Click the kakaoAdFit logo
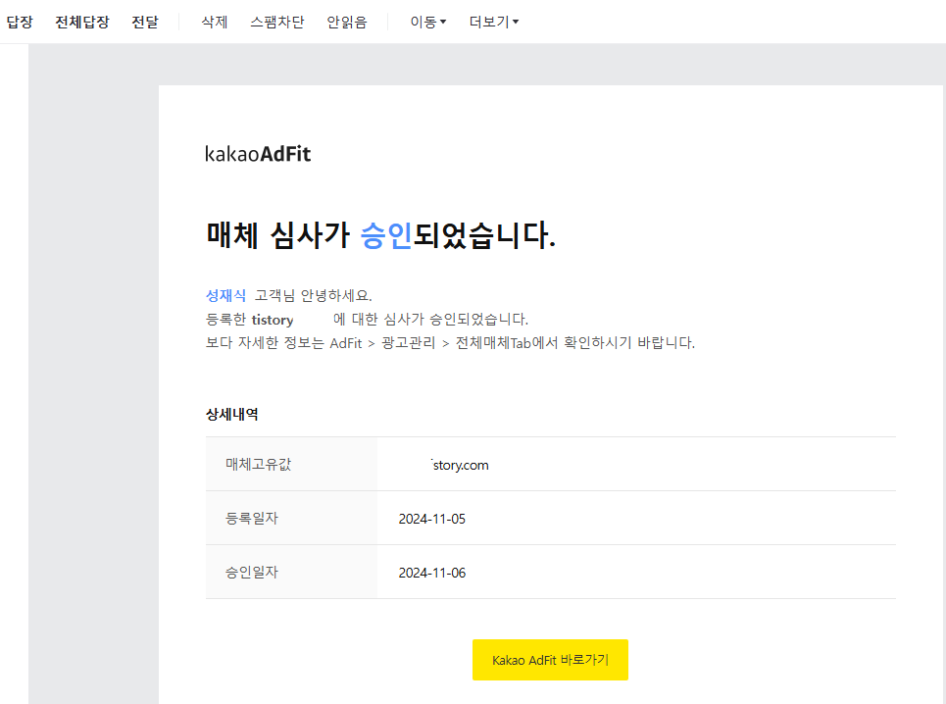Viewport: 946px width, 704px height. 258,154
